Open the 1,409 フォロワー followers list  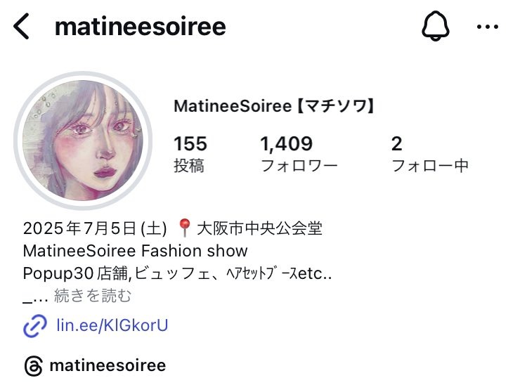[299, 154]
